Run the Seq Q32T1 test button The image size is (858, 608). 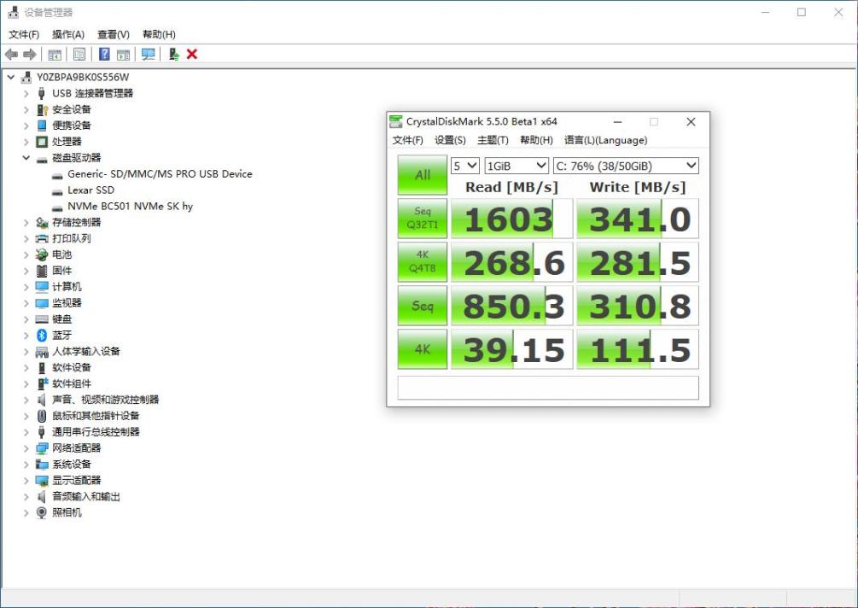(x=423, y=219)
